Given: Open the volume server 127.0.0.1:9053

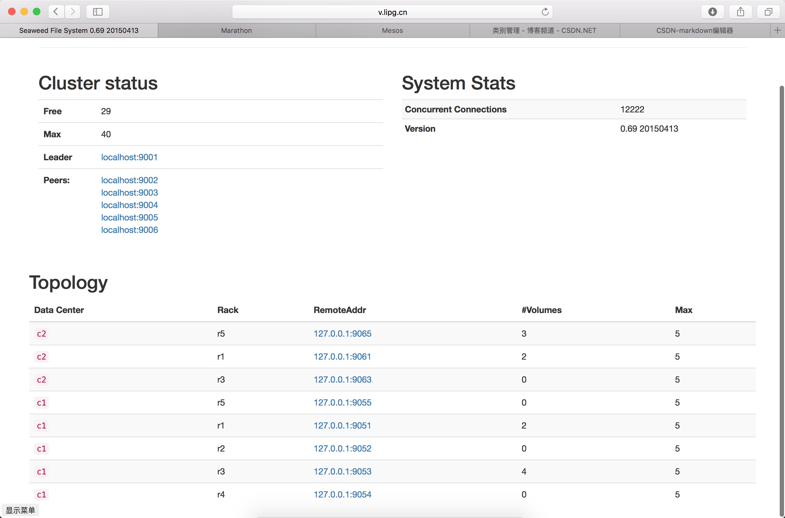Looking at the screenshot, I should 343,471.
